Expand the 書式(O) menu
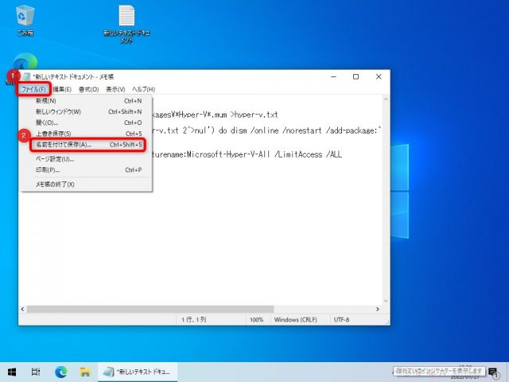509x382 pixels. tap(90, 89)
